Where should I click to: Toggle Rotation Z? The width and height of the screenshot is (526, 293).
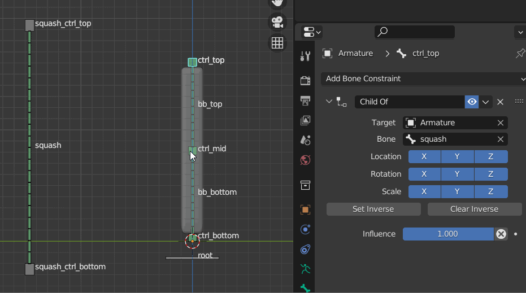pyautogui.click(x=491, y=174)
